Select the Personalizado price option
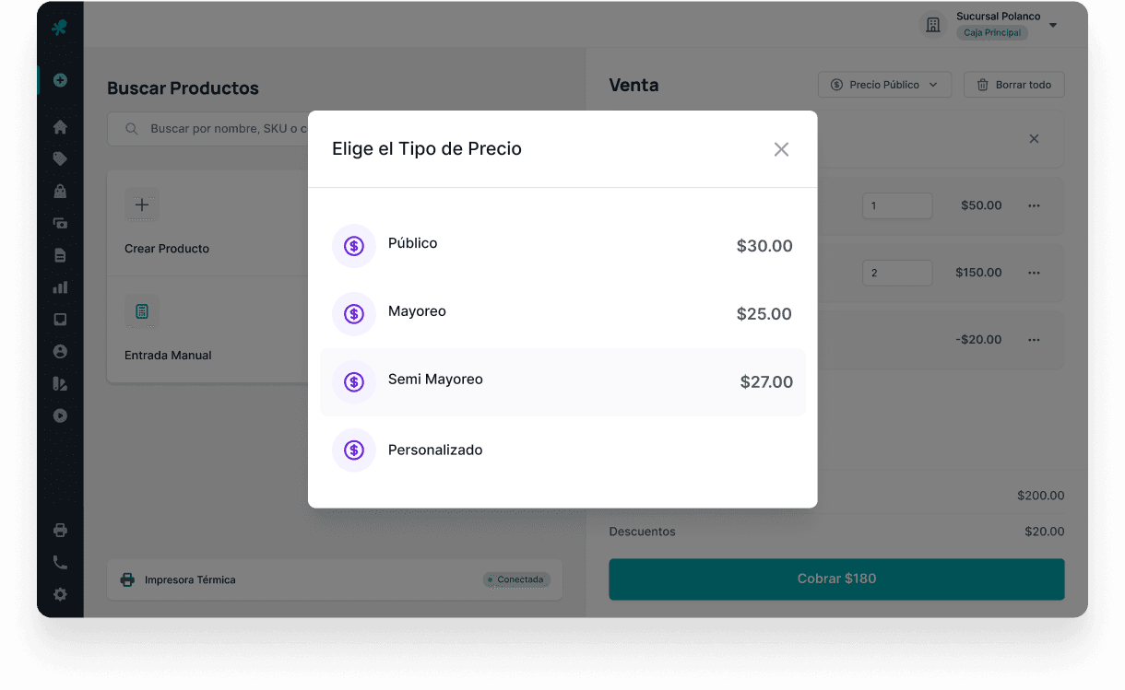 click(x=562, y=450)
